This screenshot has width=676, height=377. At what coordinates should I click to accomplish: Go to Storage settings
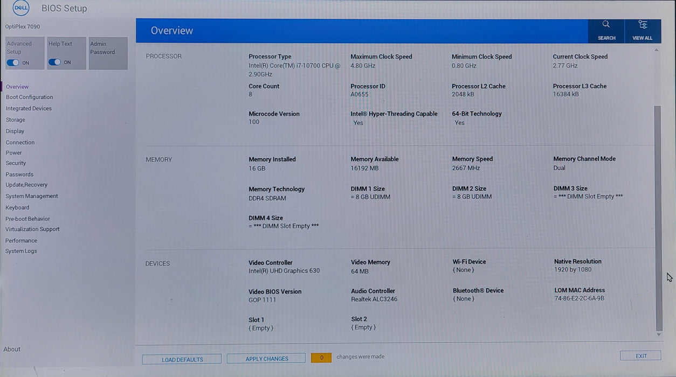pyautogui.click(x=15, y=120)
